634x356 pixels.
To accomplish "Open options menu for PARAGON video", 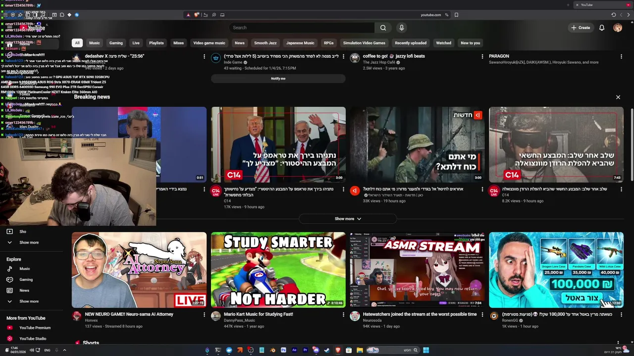I will coord(621,56).
